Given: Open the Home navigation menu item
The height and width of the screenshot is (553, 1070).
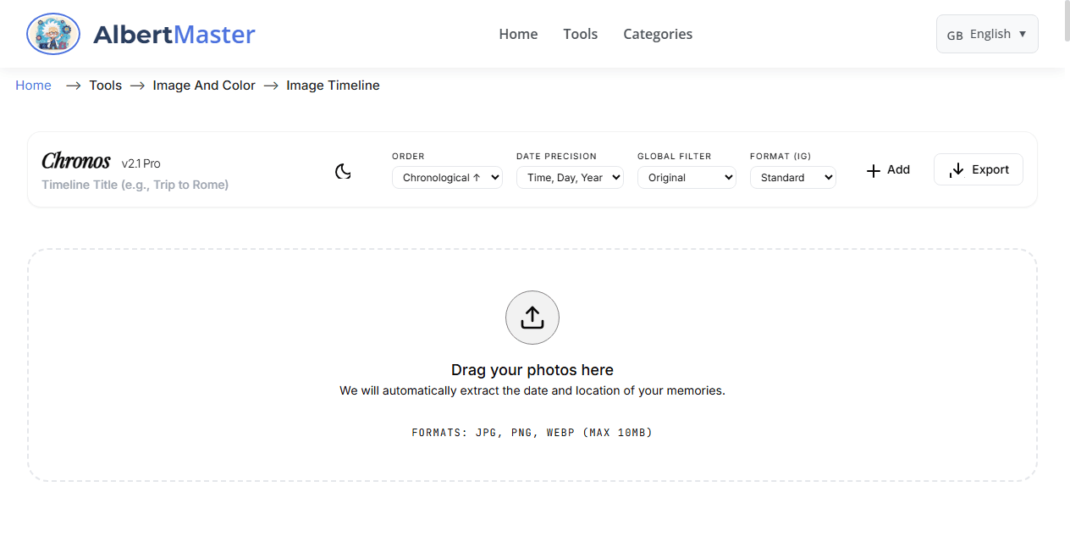Looking at the screenshot, I should (x=518, y=34).
